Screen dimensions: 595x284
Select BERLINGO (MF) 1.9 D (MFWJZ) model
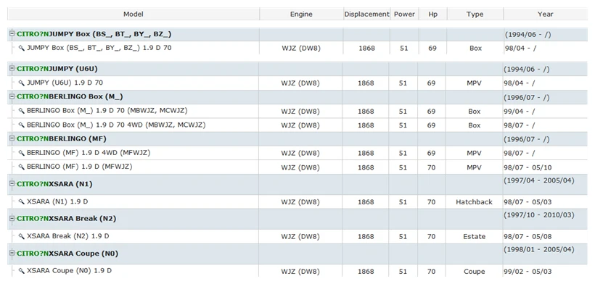pos(80,167)
